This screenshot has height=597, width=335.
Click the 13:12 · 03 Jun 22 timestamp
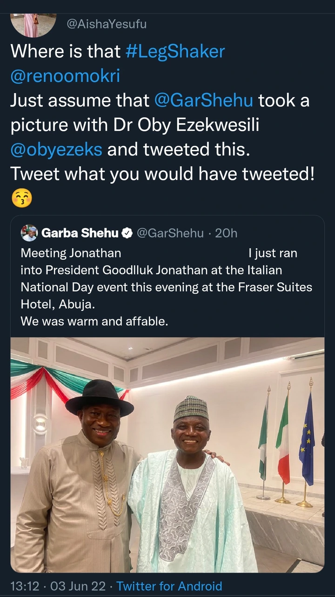(x=58, y=586)
